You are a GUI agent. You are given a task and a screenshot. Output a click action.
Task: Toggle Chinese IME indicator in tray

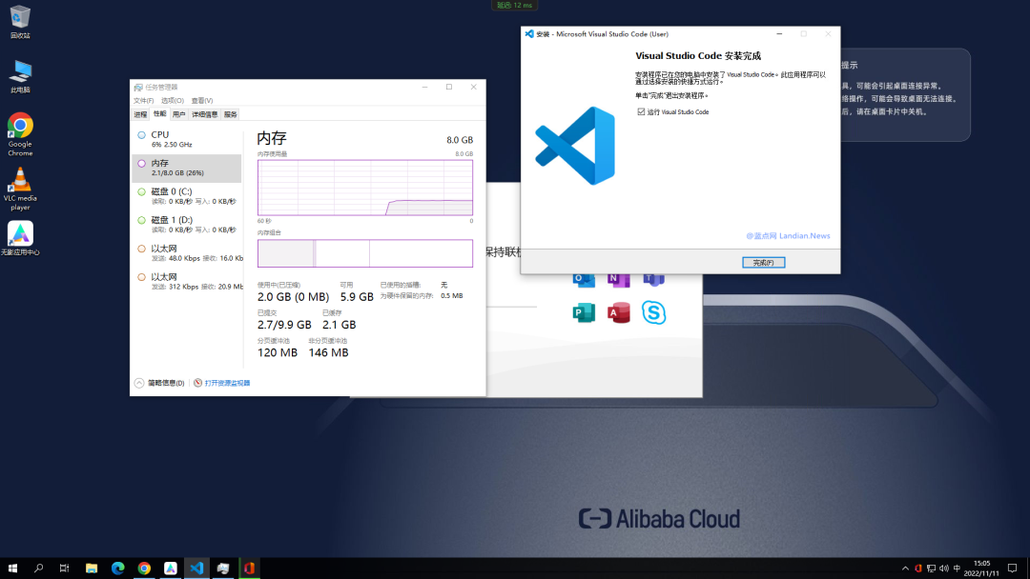957,569
